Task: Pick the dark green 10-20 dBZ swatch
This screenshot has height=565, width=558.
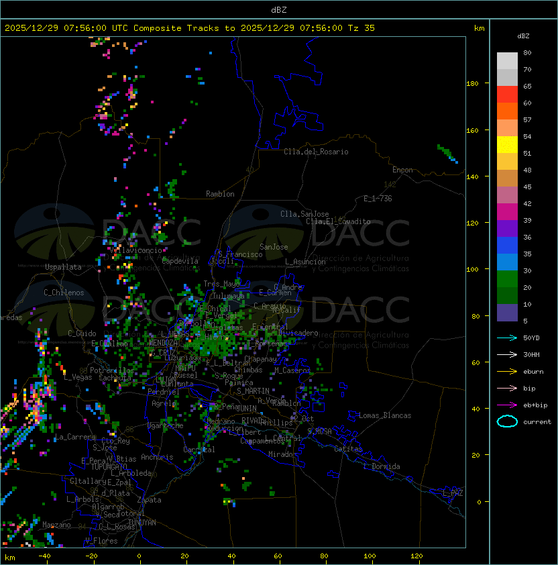Action: [x=507, y=295]
